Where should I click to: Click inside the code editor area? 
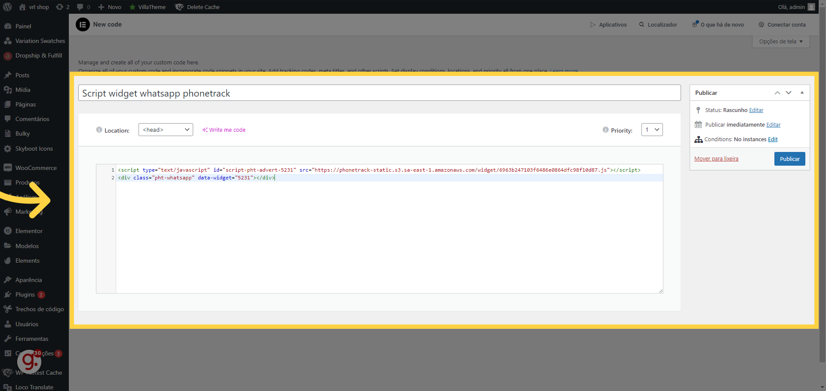pos(389,229)
